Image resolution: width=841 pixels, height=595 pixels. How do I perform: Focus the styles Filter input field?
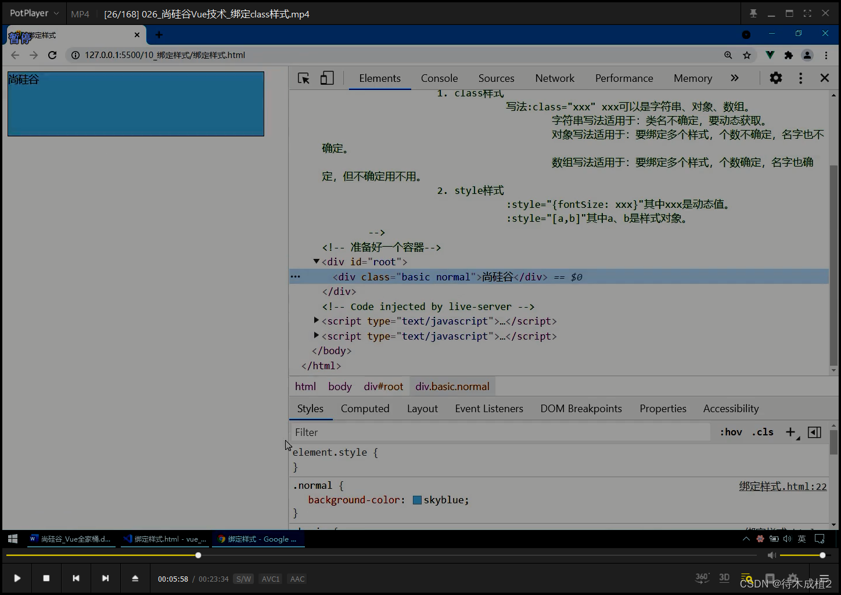pyautogui.click(x=499, y=432)
